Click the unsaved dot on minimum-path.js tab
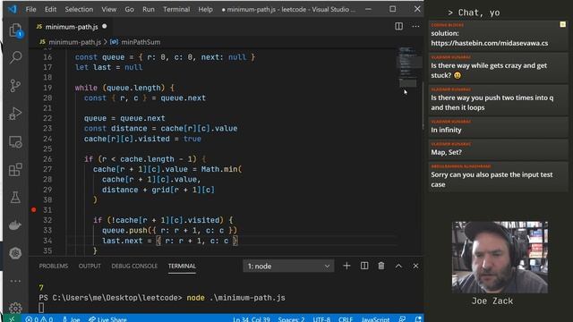The height and width of the screenshot is (322, 573). click(x=105, y=26)
